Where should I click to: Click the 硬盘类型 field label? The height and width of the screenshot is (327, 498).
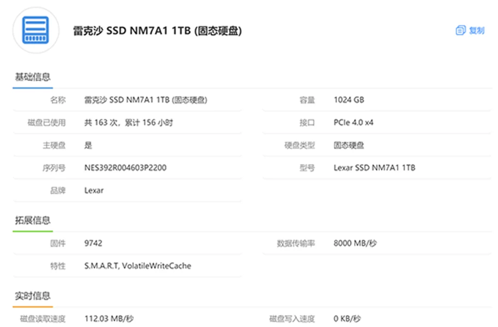[299, 145]
